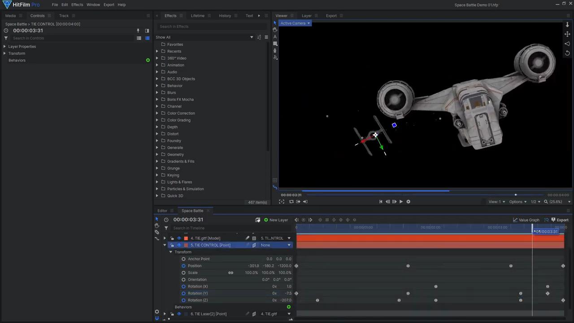The image size is (574, 323).
Task: Select the viewer Hand tool
Action: 275,30
